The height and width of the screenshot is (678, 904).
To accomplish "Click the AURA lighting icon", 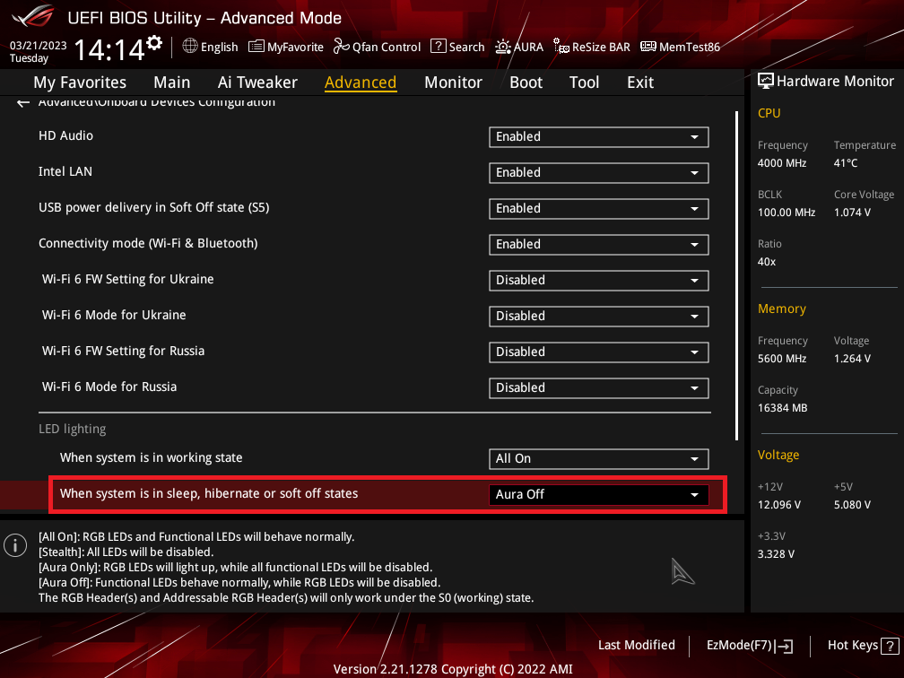I will pos(519,47).
